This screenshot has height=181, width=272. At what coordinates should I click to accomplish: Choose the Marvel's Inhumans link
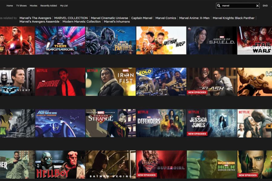117,22
